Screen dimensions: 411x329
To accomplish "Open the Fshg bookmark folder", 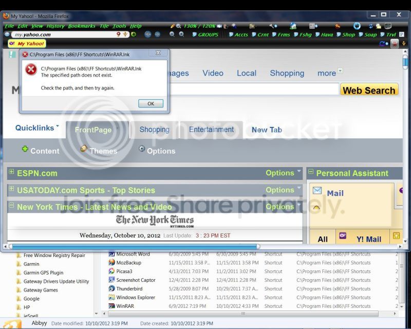I will 303,34.
